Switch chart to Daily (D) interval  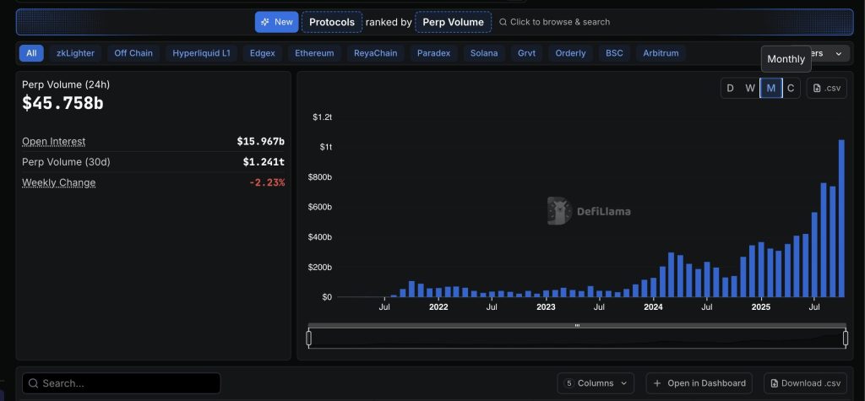(x=730, y=88)
